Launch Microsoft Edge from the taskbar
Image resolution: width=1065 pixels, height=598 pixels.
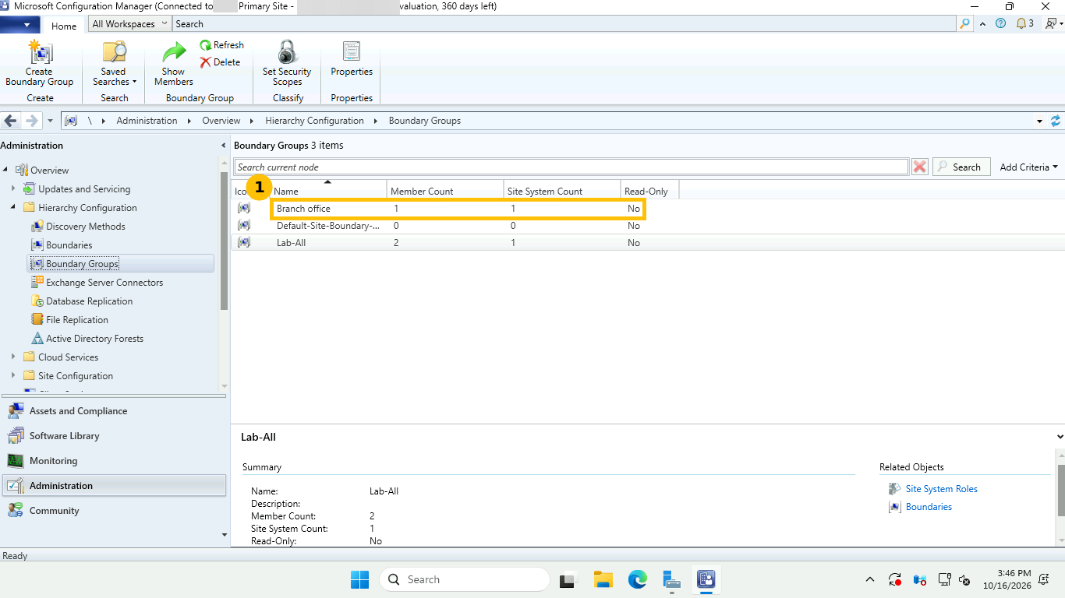(638, 579)
